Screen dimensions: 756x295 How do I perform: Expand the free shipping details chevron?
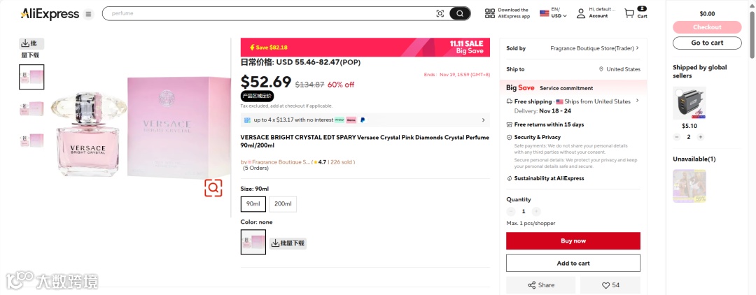[x=637, y=101]
